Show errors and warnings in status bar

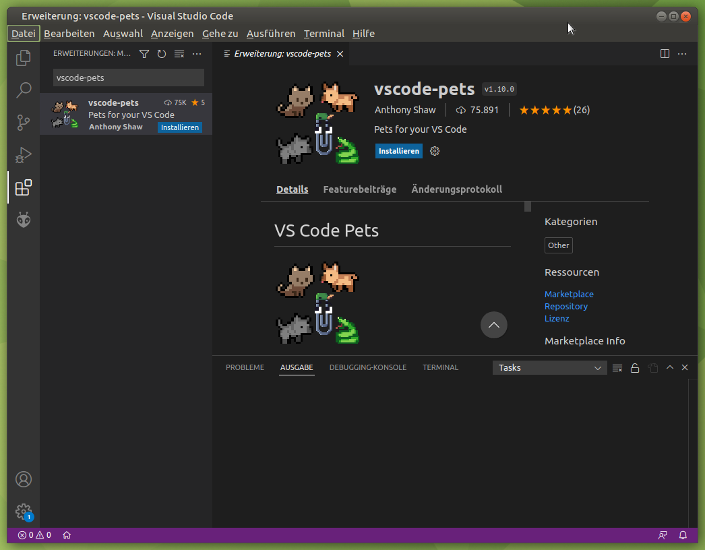[x=34, y=535]
